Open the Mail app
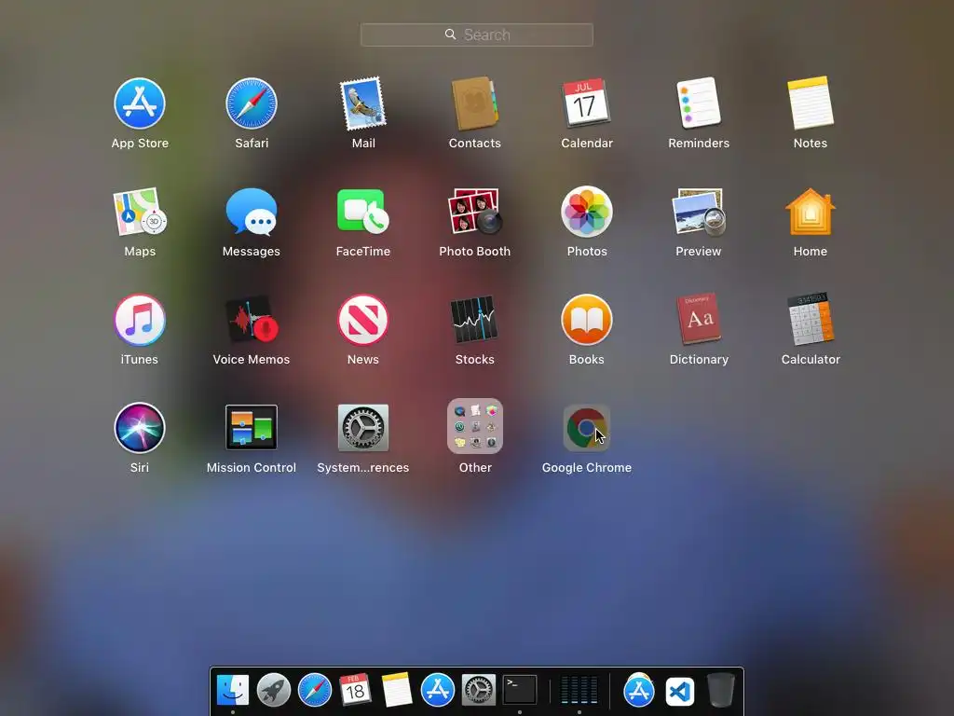Image resolution: width=954 pixels, height=716 pixels. [363, 103]
